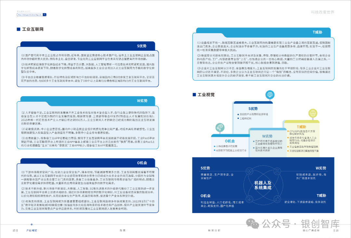
Task: Click the handshake icon at upper-left of orbit diagram
Action: (249, 171)
